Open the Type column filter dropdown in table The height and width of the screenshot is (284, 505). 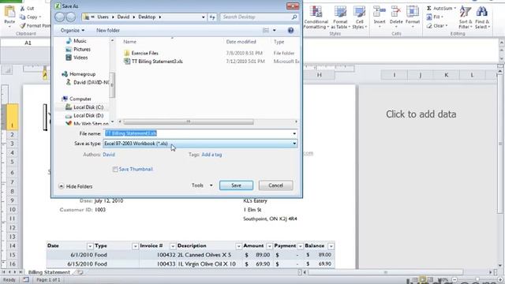click(x=135, y=246)
